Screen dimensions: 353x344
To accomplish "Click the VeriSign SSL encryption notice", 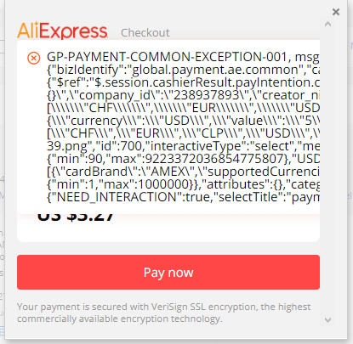I will 164,313.
